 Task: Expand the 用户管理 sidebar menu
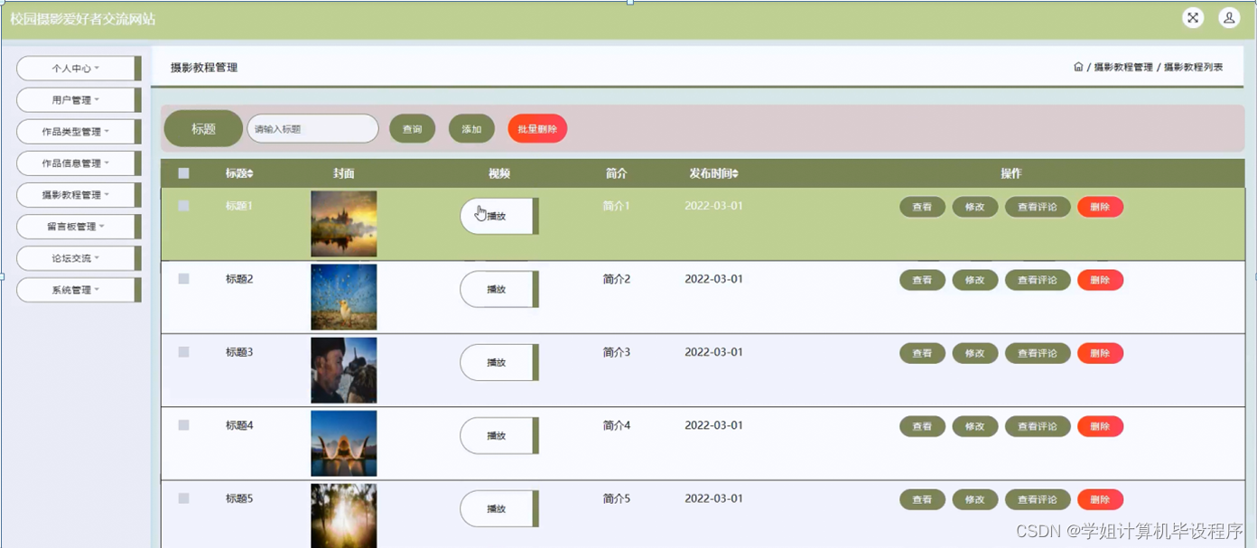(79, 99)
